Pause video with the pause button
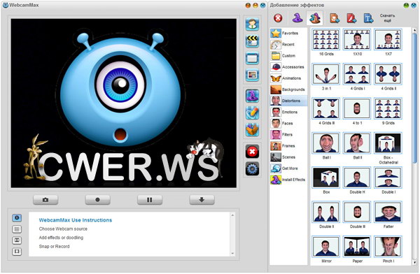Screen dimensions: 420x274 coord(150,200)
